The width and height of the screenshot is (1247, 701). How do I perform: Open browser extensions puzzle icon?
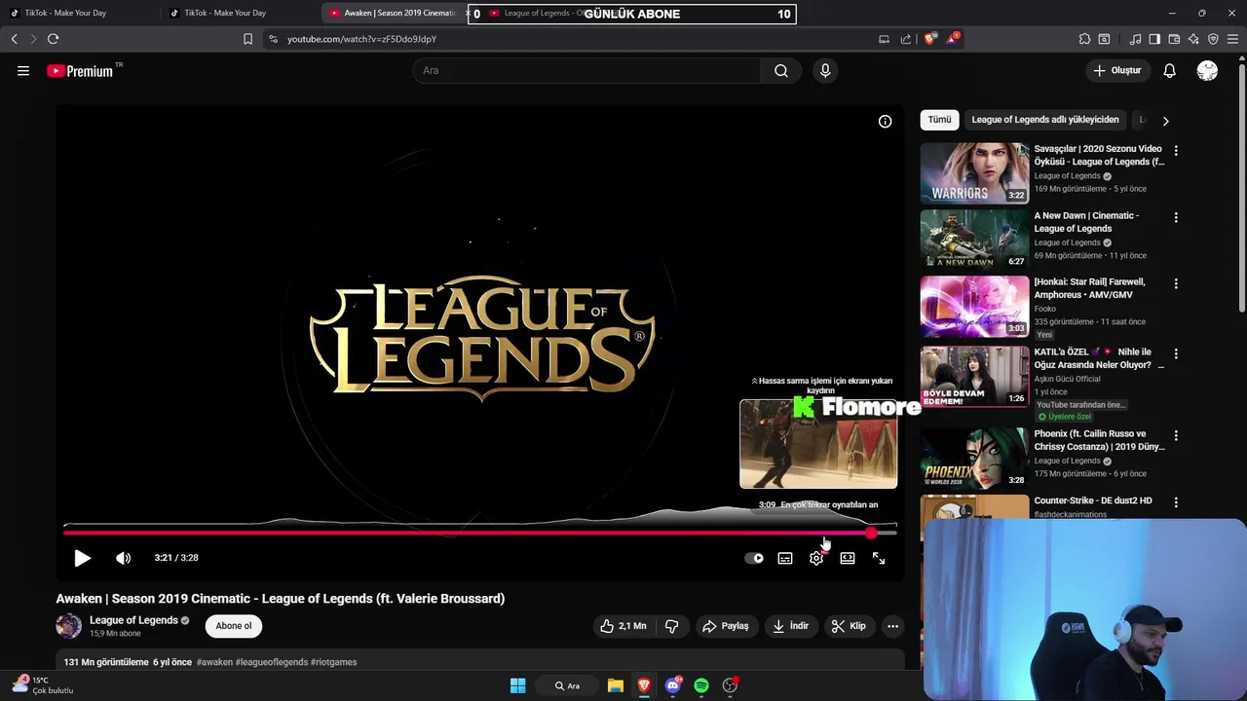1084,39
